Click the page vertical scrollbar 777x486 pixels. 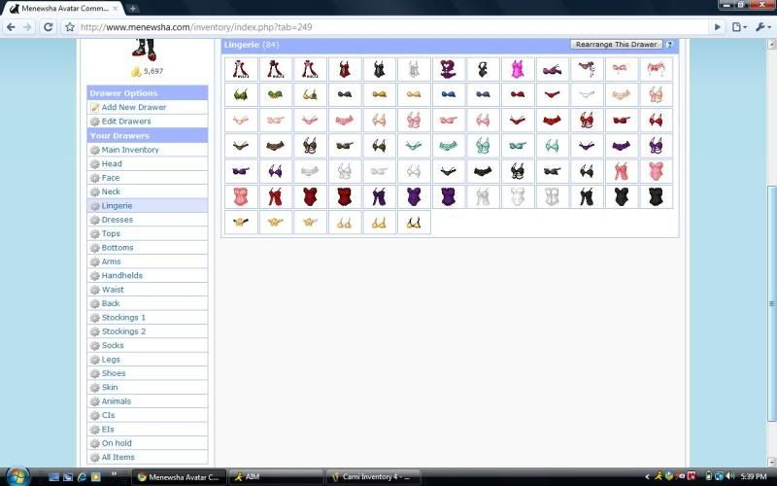pos(771,303)
